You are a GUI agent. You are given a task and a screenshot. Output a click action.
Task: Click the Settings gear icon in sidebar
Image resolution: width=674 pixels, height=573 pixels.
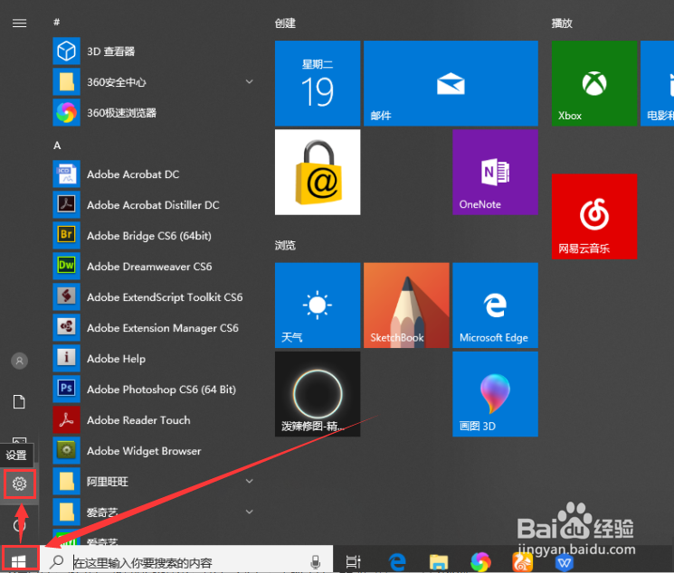[x=19, y=484]
